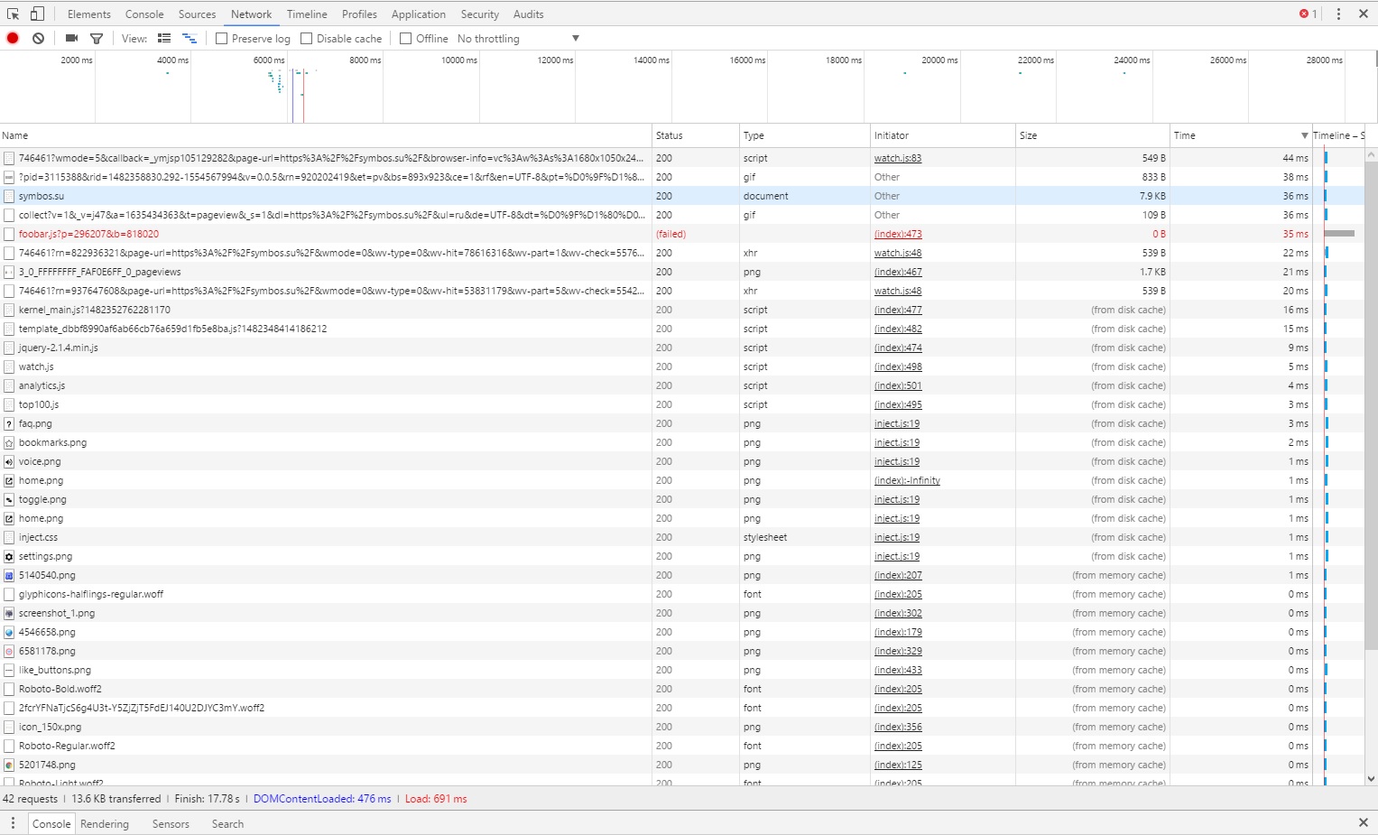
Task: Open the watch.js:83 initiator link
Action: click(897, 158)
